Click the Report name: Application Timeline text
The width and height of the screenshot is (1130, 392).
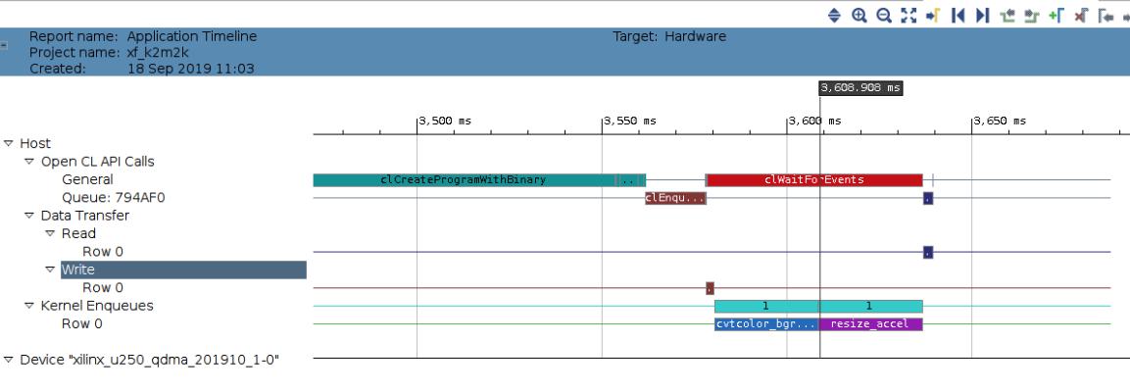[143, 36]
